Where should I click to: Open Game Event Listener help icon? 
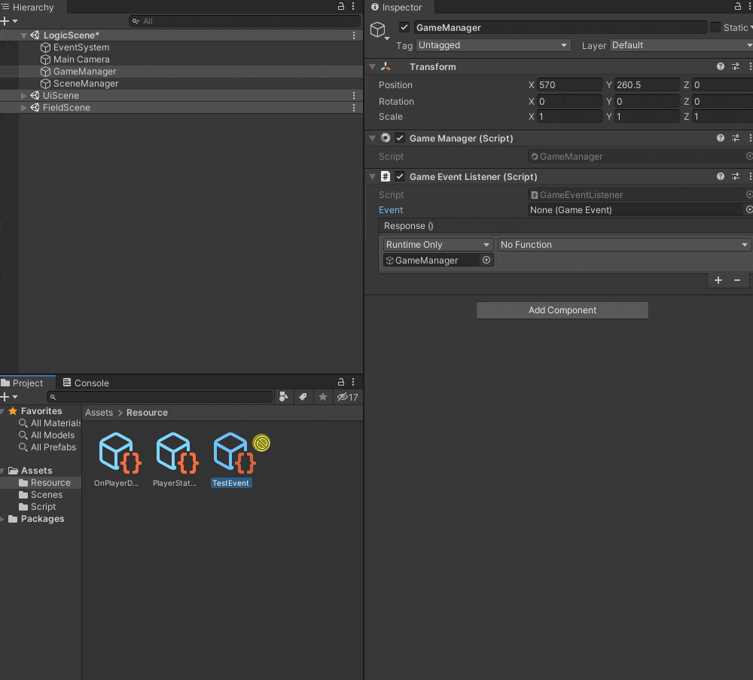coord(721,177)
